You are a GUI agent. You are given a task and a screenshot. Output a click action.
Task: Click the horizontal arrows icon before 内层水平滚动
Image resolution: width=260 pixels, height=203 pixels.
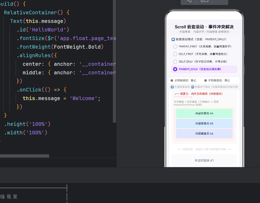[x=193, y=87]
